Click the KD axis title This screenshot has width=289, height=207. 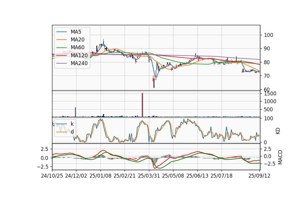click(x=278, y=131)
